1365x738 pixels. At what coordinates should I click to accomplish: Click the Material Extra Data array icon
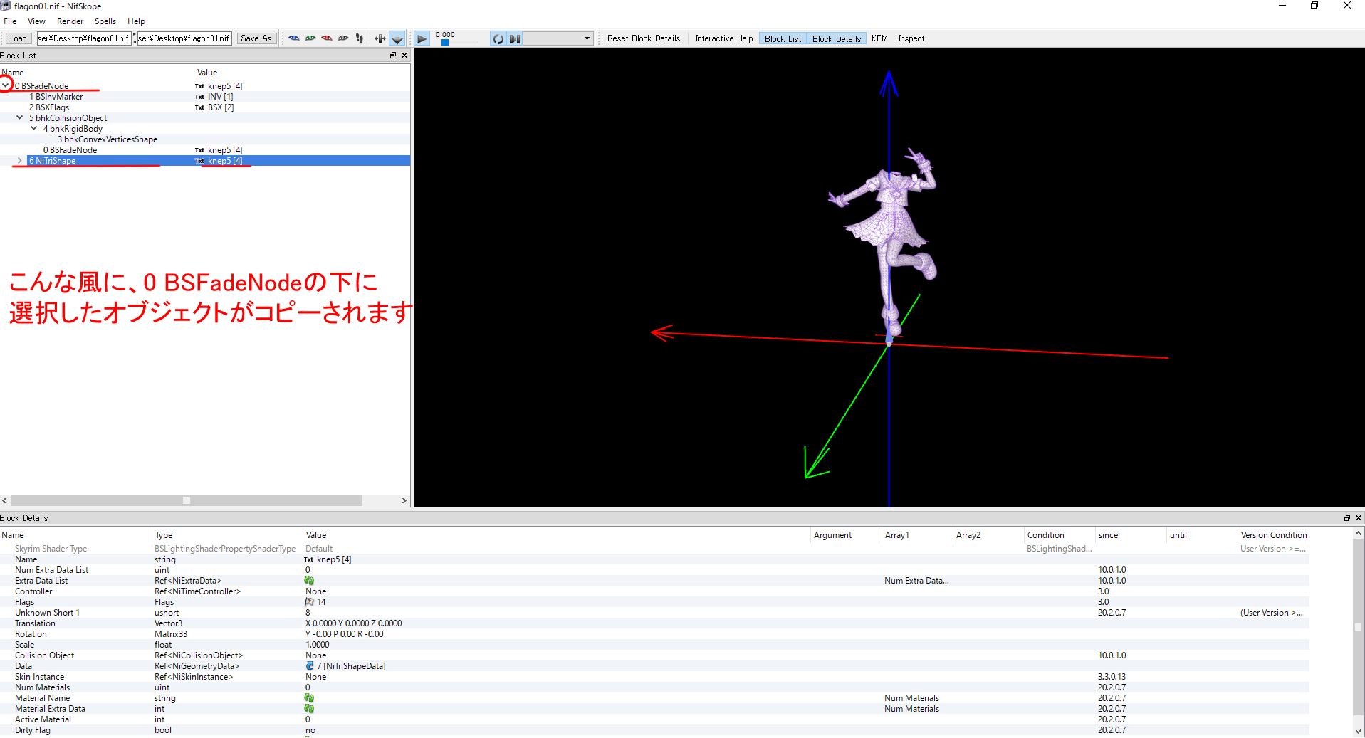(309, 709)
